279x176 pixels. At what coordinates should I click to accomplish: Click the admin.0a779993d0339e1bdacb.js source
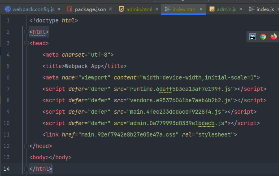(x=177, y=123)
